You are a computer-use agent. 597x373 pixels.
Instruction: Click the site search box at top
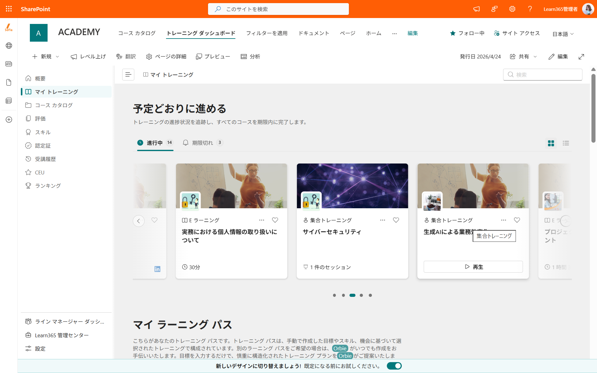278,9
